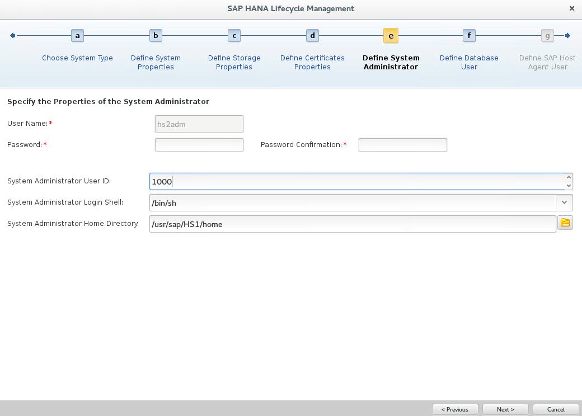Viewport: 582px width, 416px height.
Task: Click the Next button
Action: coord(505,409)
